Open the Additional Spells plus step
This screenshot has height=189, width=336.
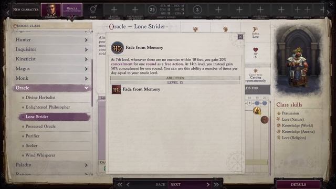(x=260, y=9)
